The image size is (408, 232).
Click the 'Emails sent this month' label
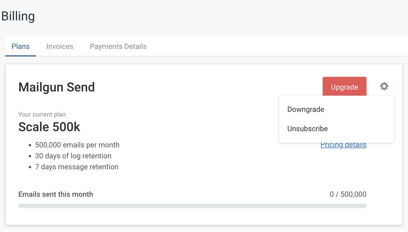click(x=56, y=194)
